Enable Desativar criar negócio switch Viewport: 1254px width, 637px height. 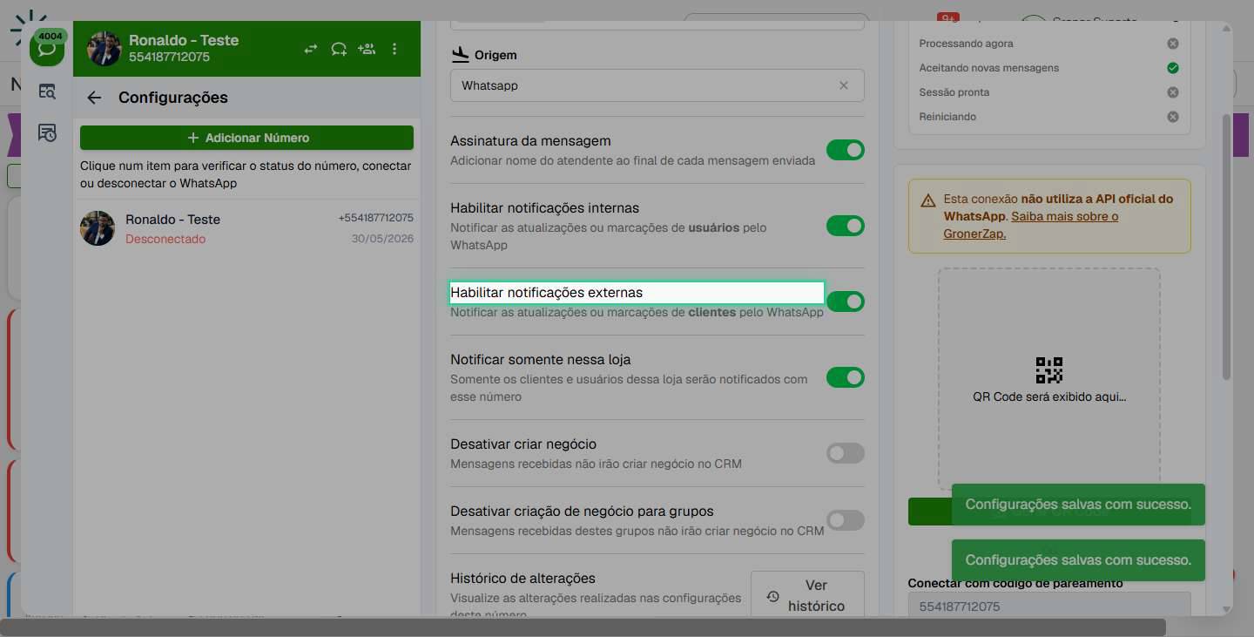pos(845,453)
